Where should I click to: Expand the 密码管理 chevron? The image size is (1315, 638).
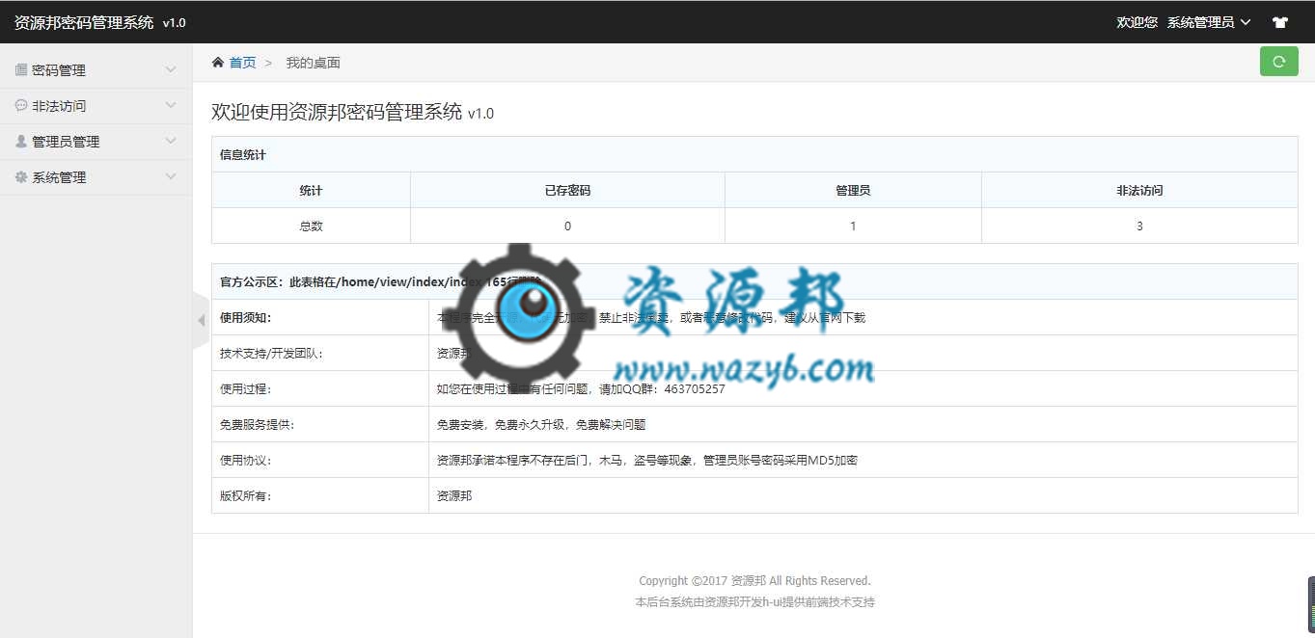tap(171, 70)
